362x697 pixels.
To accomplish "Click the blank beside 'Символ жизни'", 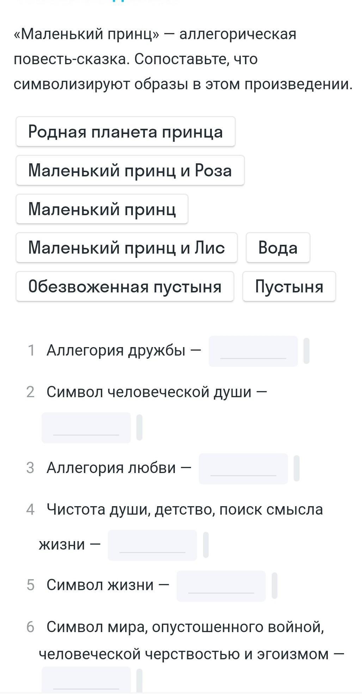I will click(221, 586).
